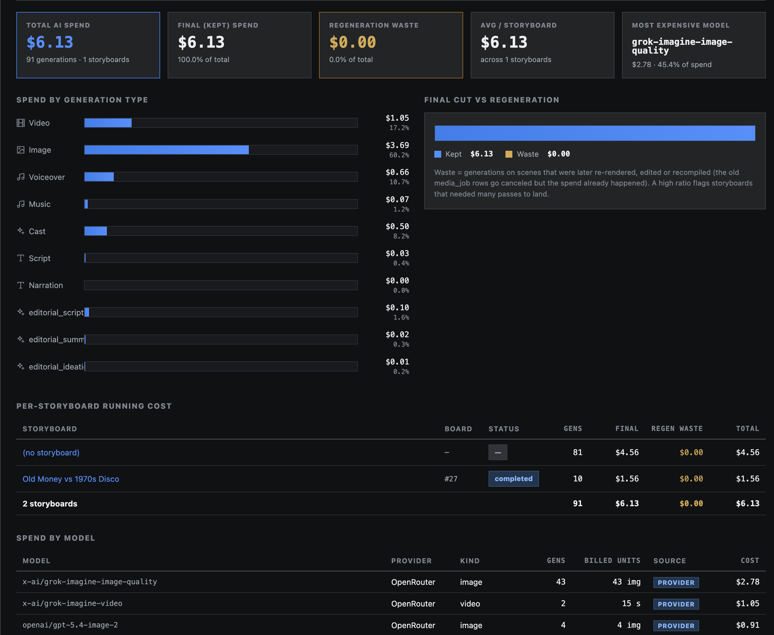Click PROVIDER badge for gpt-5.4-image-2
Viewport: 774px width, 635px height.
pyautogui.click(x=676, y=626)
